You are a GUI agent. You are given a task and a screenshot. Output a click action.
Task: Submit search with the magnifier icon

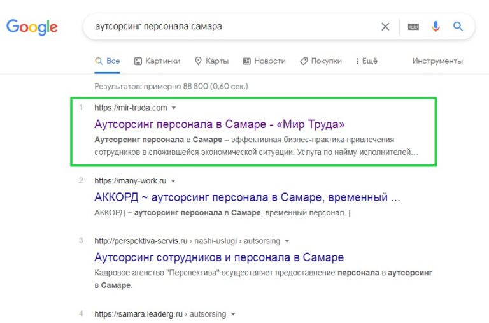[458, 26]
